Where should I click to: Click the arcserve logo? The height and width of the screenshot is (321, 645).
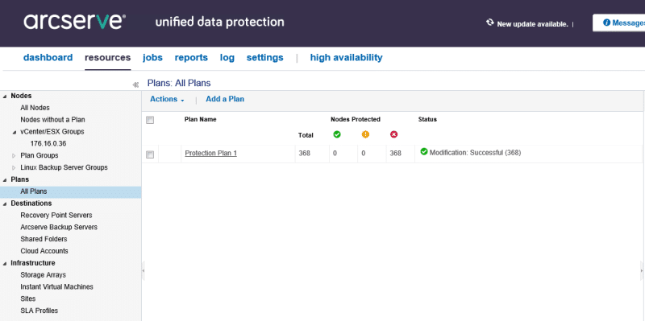click(x=74, y=22)
